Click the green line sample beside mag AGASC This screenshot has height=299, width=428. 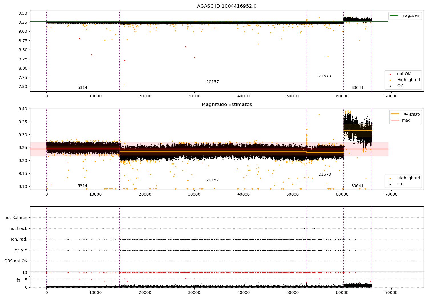[394, 15]
